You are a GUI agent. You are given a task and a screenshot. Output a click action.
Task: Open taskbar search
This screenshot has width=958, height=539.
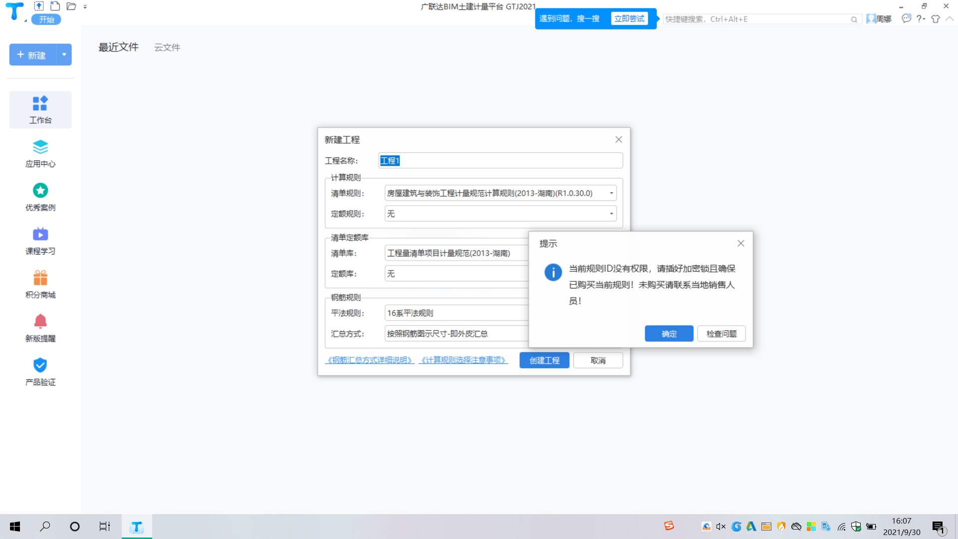(x=45, y=527)
